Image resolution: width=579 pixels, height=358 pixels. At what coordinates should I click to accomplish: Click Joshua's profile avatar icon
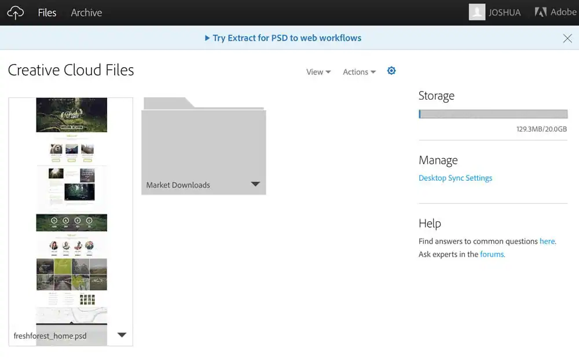point(477,12)
